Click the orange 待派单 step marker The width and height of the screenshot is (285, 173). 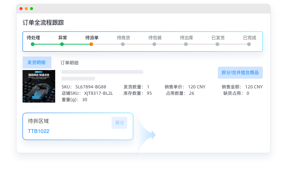[x=91, y=44]
